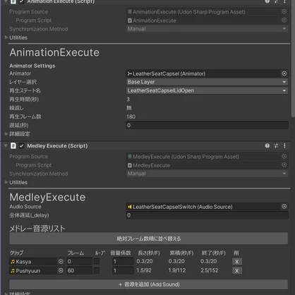Pick object for MedleyExecute Program Script
295x295 pixels.
284,165
